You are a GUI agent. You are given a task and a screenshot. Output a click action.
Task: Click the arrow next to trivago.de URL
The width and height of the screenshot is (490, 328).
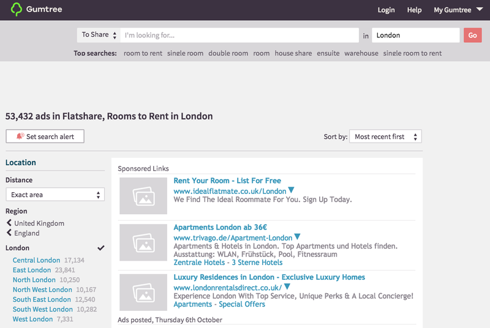[298, 237]
